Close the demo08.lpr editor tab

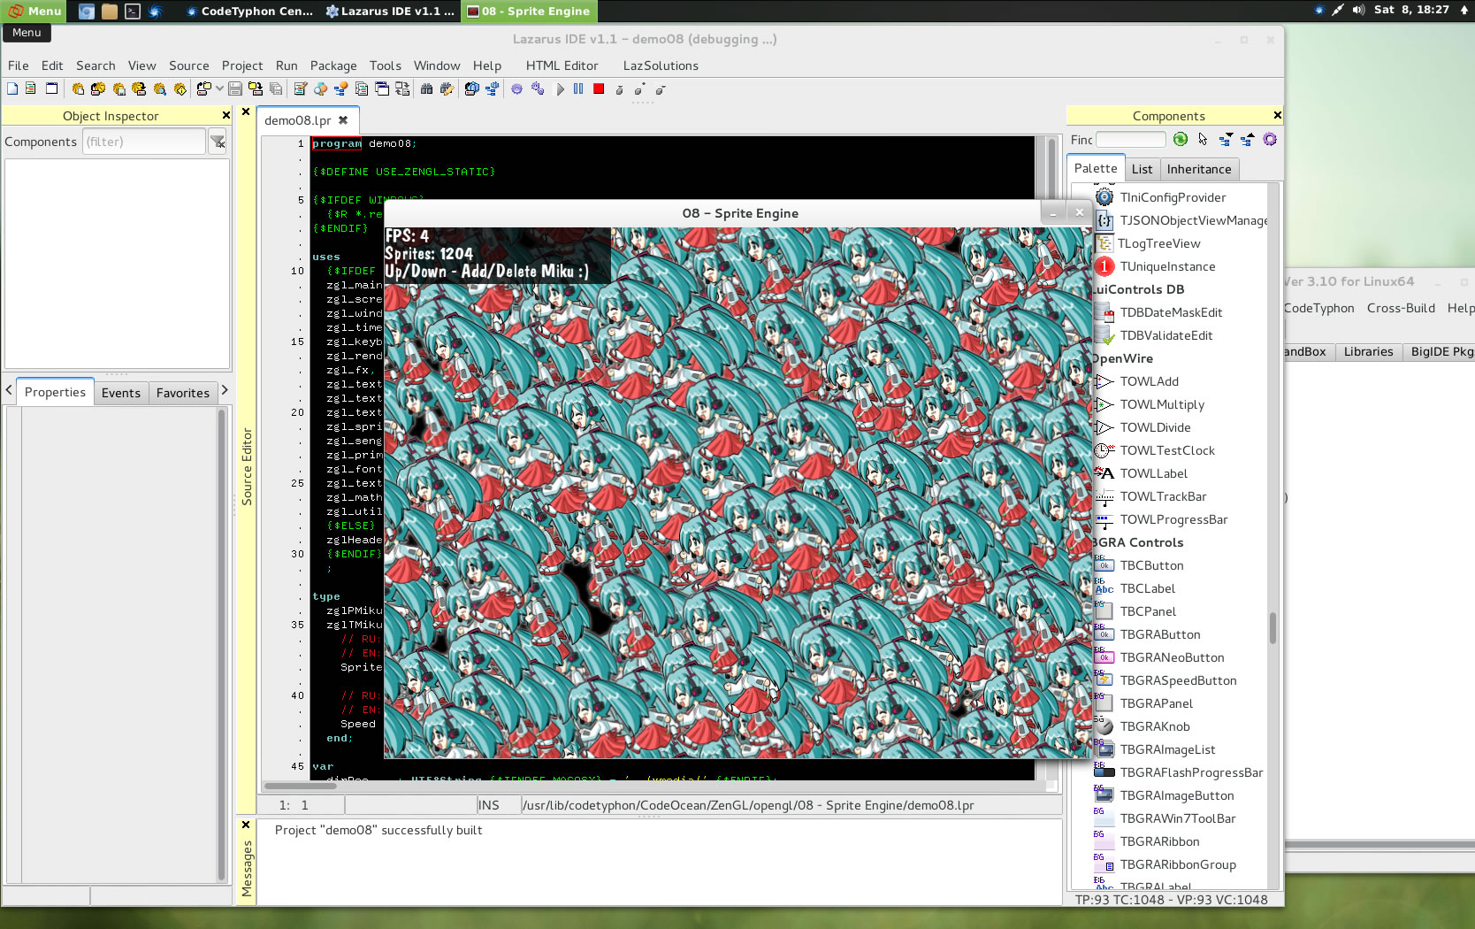[x=343, y=119]
